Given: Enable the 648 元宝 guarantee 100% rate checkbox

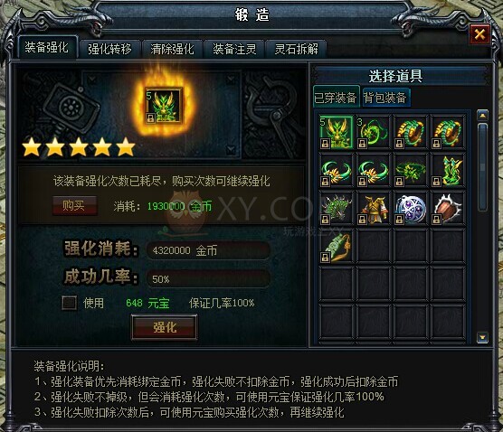Looking at the screenshot, I should 69,303.
